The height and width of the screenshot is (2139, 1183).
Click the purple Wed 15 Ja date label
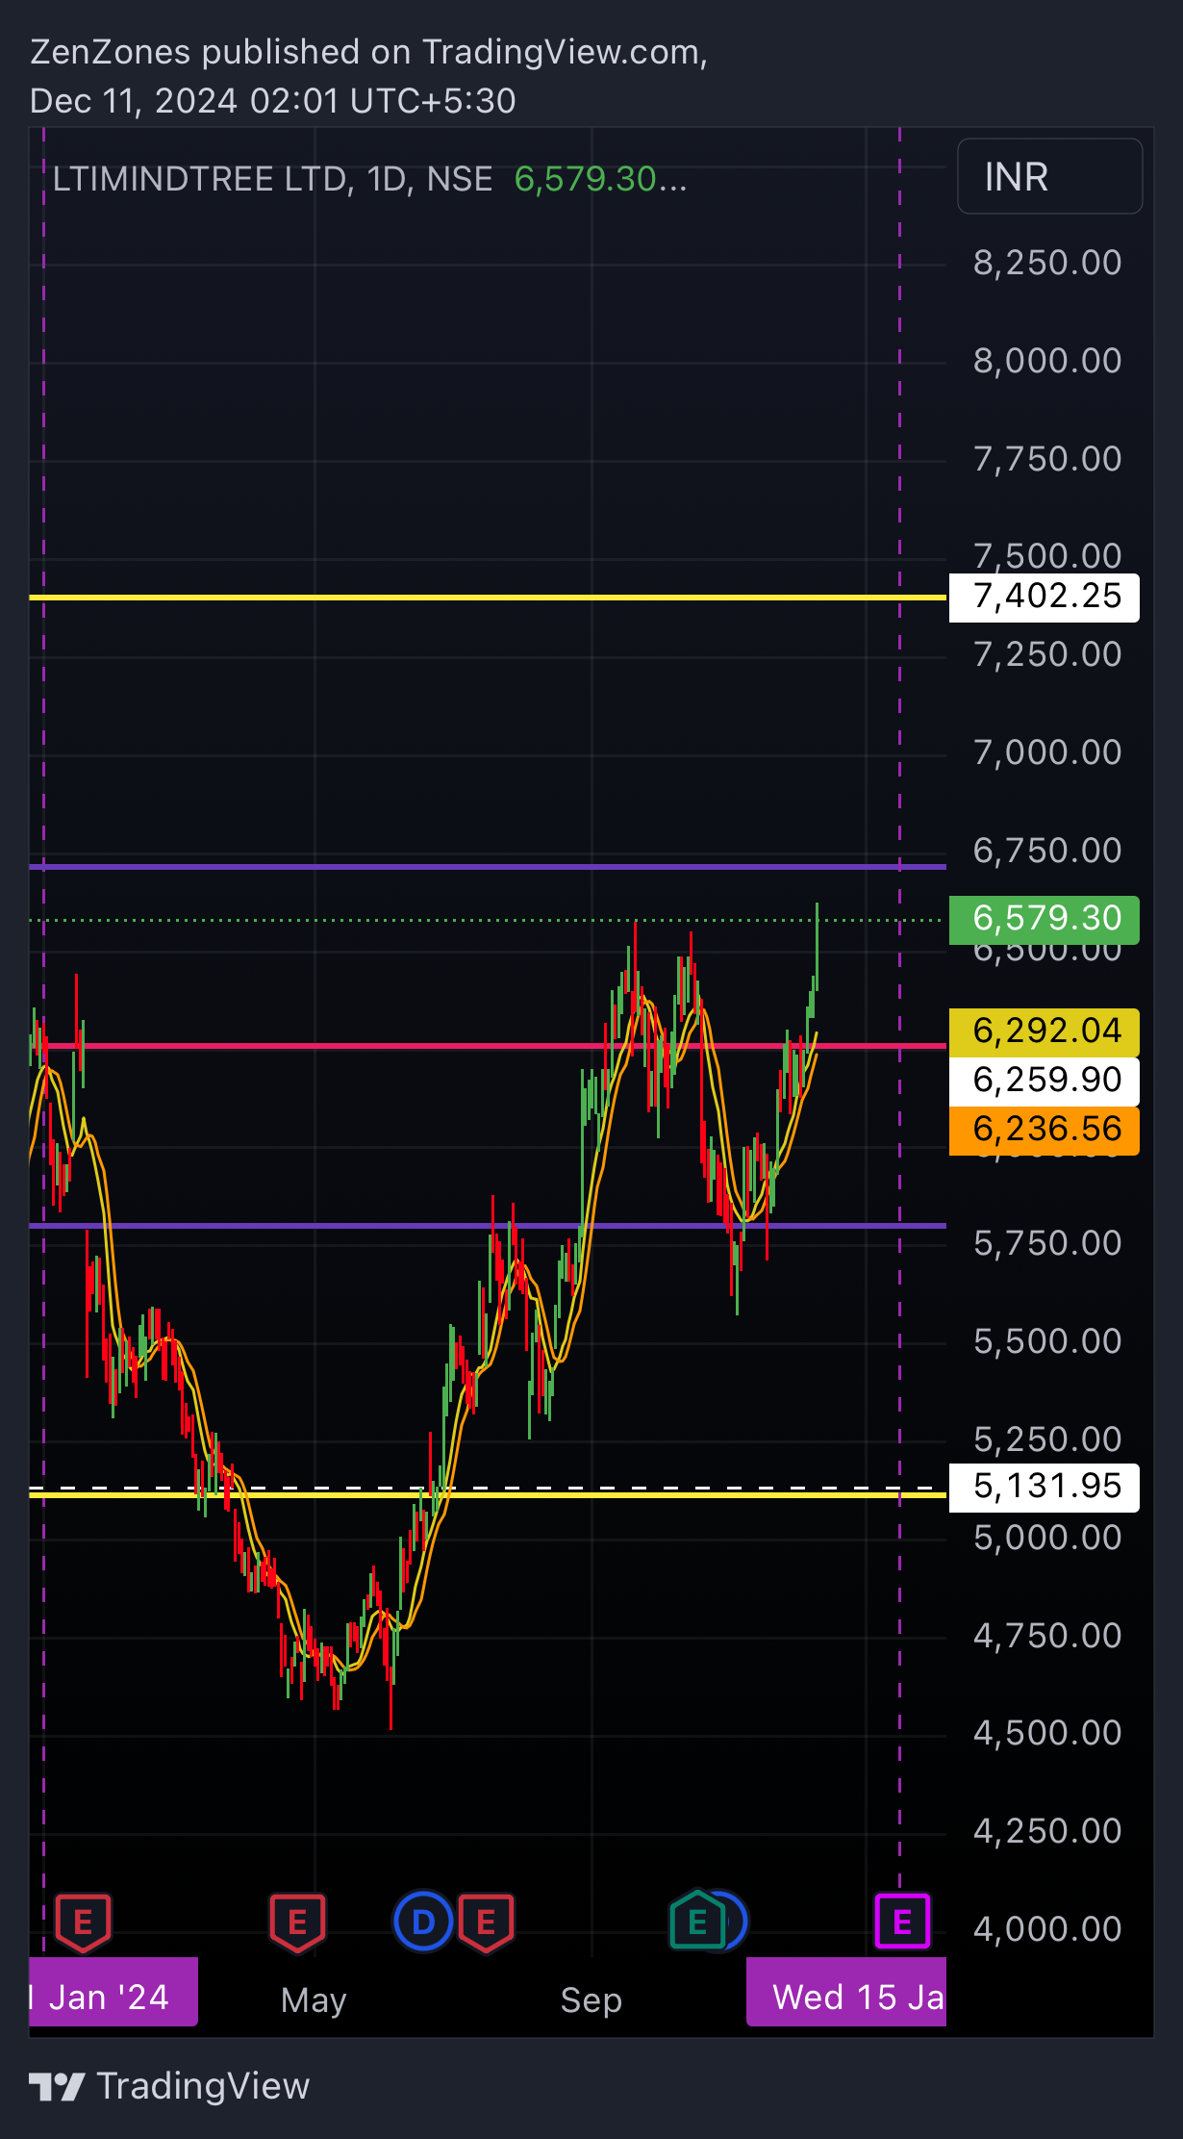[x=846, y=1991]
